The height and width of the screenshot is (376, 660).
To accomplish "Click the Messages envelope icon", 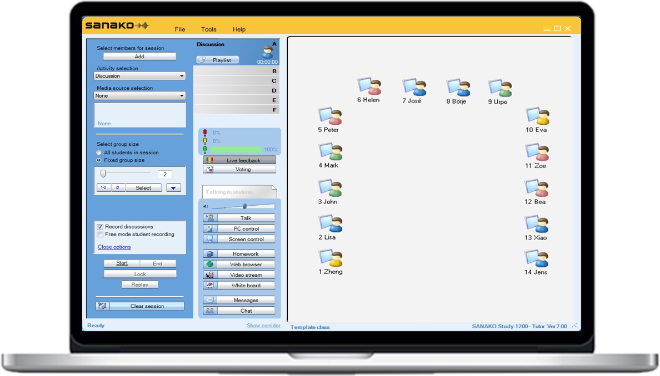I will [x=209, y=300].
